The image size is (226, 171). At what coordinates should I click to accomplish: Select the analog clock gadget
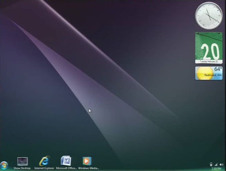pos(209,16)
